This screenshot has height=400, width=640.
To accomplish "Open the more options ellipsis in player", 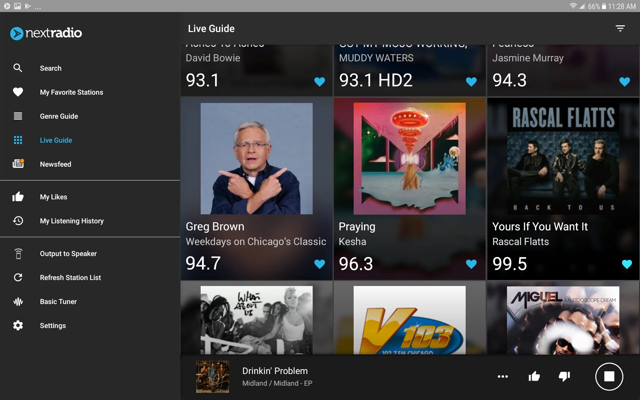I will (503, 376).
